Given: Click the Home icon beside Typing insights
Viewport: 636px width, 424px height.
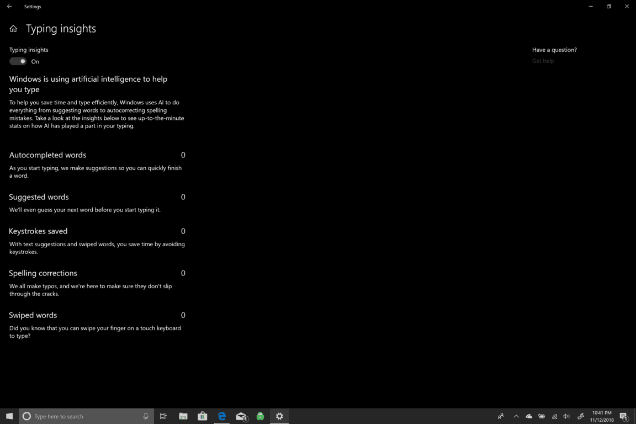Looking at the screenshot, I should (13, 29).
